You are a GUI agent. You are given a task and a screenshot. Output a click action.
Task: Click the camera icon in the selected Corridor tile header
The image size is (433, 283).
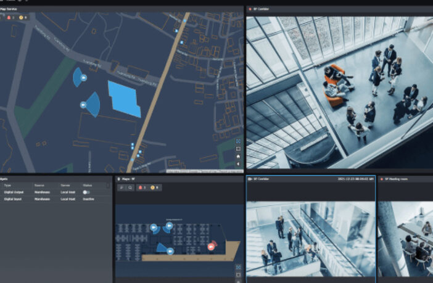[x=250, y=179]
